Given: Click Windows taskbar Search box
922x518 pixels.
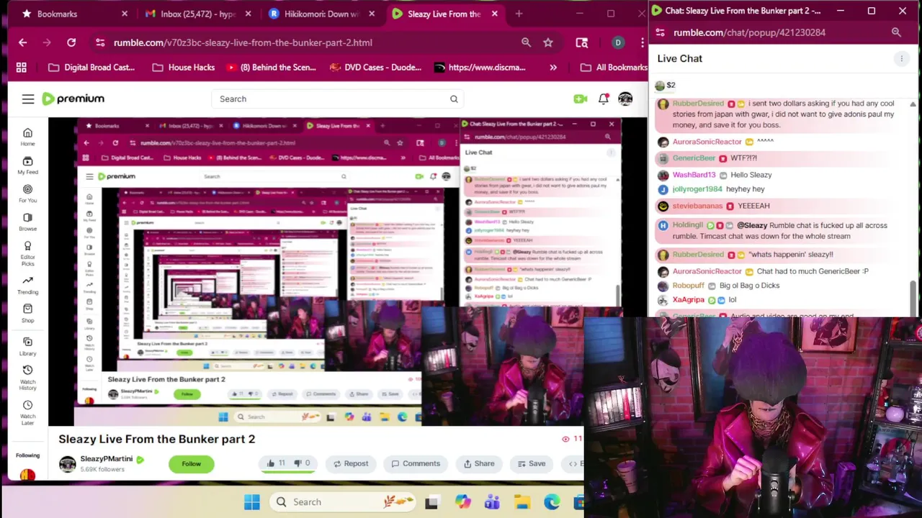Looking at the screenshot, I should pyautogui.click(x=344, y=502).
